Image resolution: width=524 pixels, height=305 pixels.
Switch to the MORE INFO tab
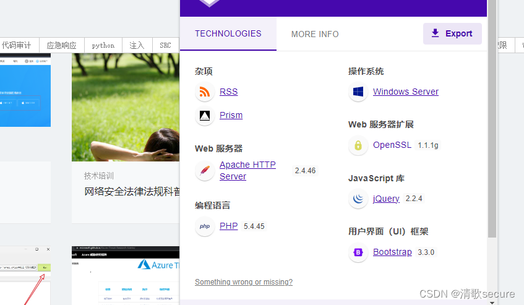click(x=315, y=34)
